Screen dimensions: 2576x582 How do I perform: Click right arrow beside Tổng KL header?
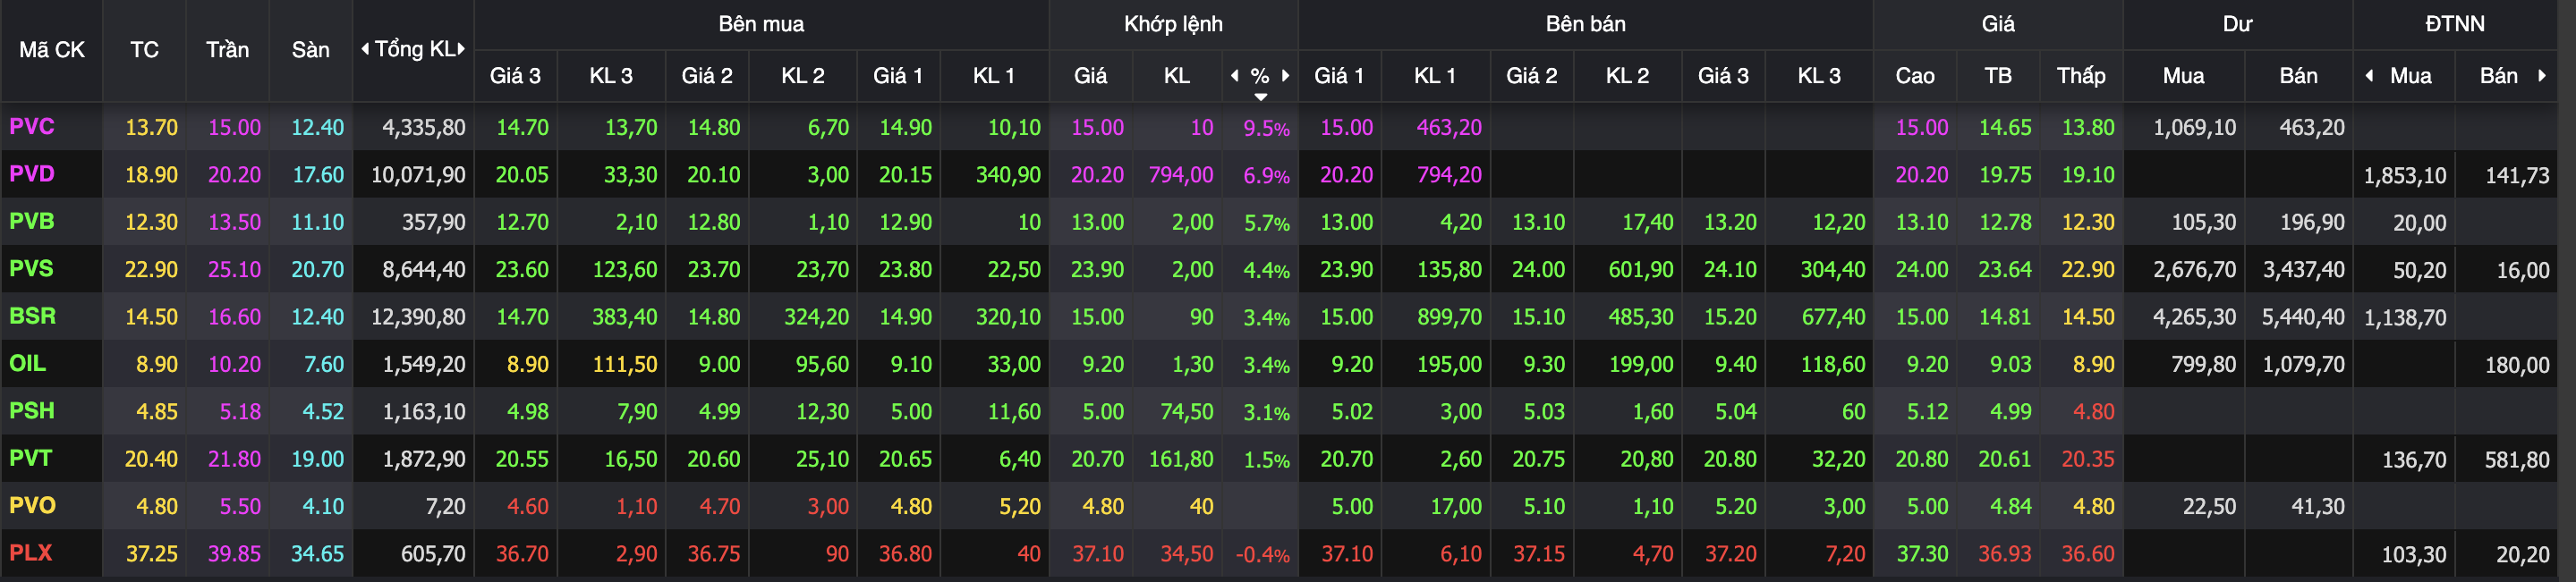pos(462,49)
